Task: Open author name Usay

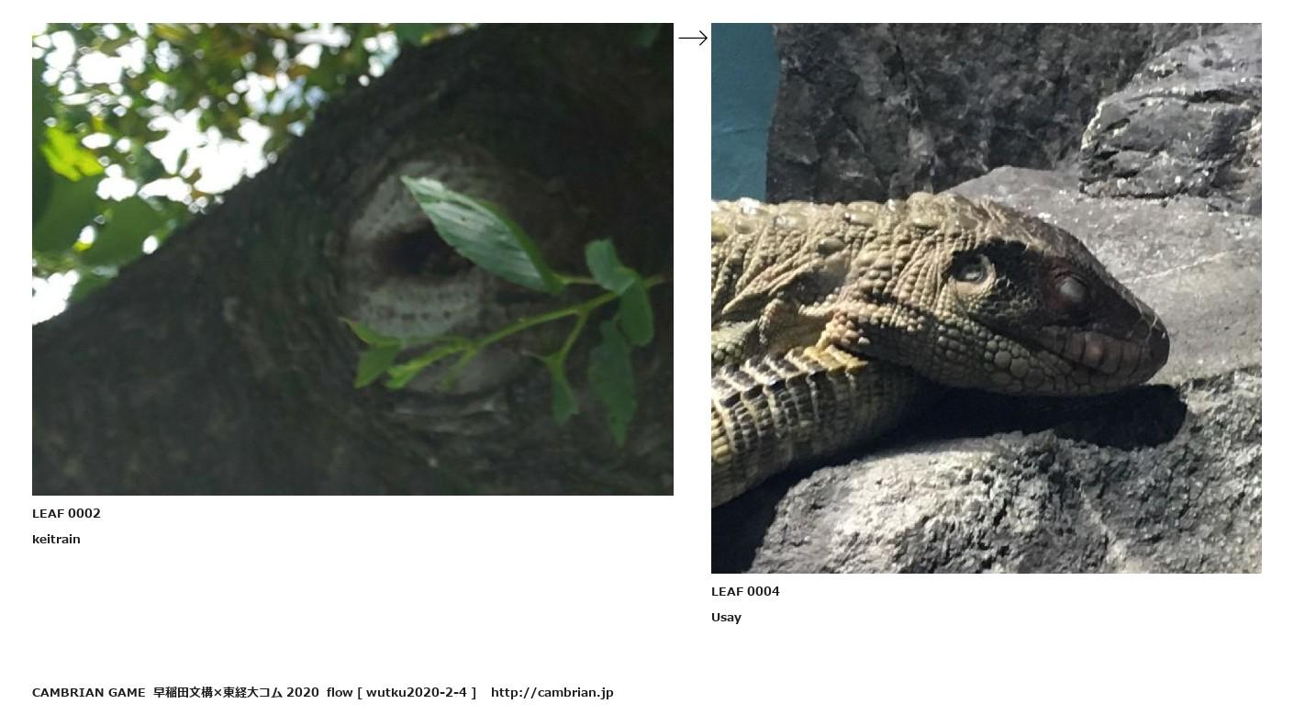Action: pyautogui.click(x=726, y=617)
